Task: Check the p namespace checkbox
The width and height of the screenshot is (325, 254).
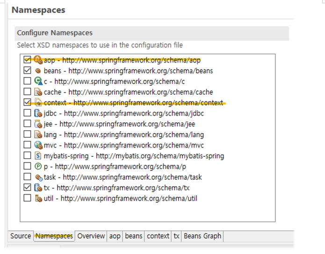Action: coord(28,166)
